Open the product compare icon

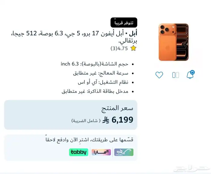pos(176,75)
